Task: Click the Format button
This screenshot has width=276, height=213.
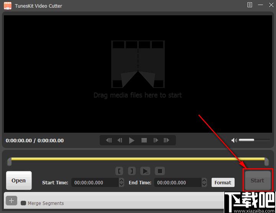Action: 223,182
